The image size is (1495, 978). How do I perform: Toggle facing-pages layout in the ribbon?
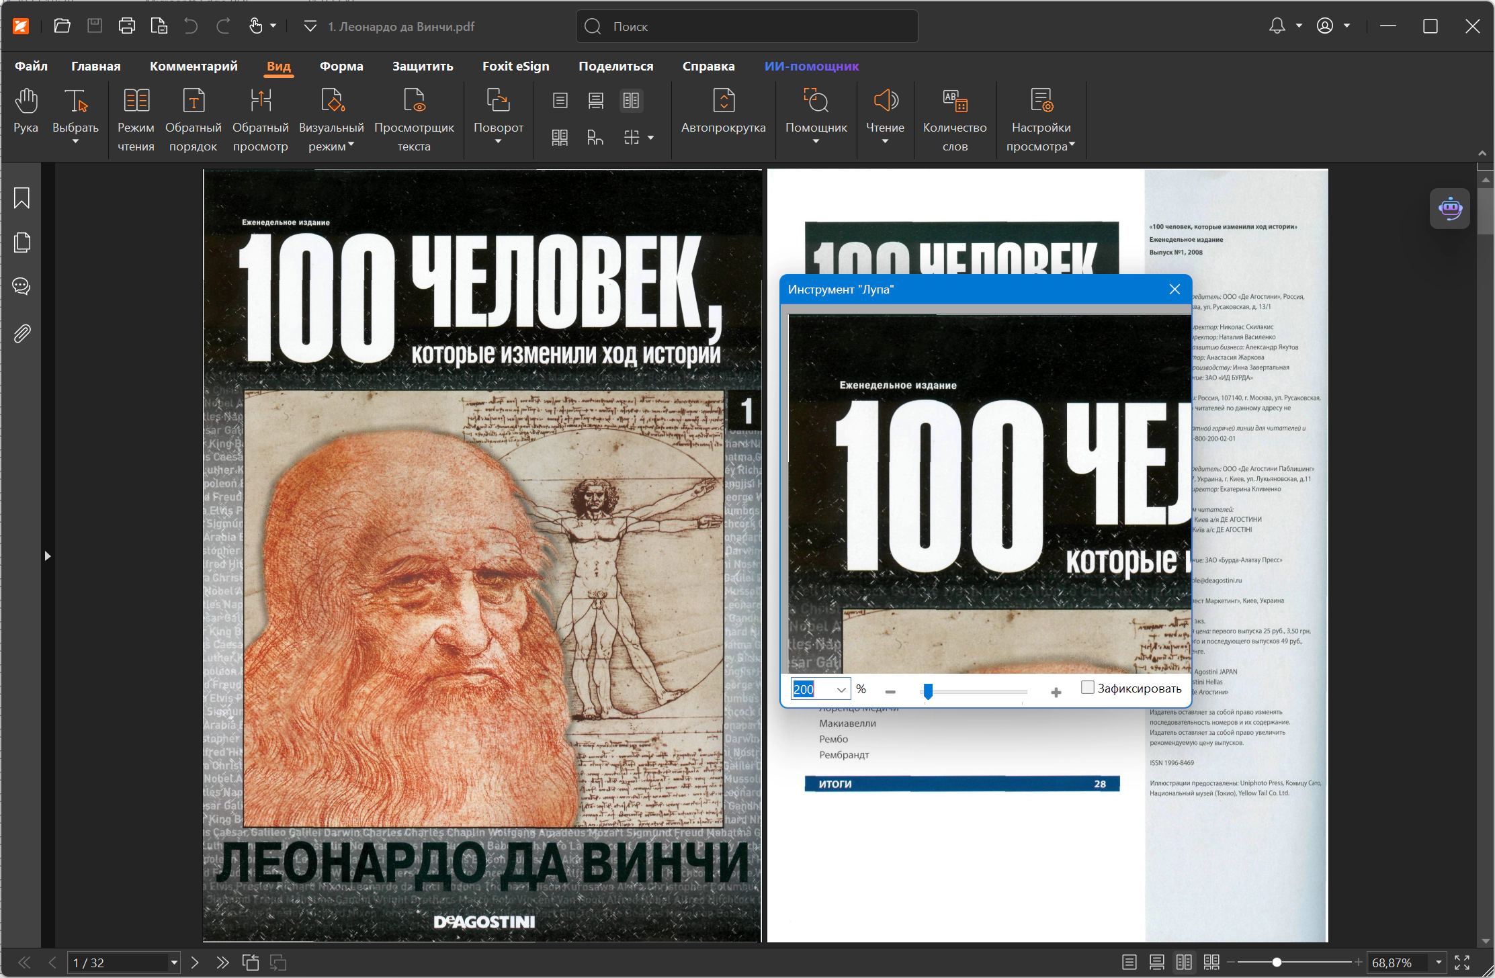click(631, 101)
